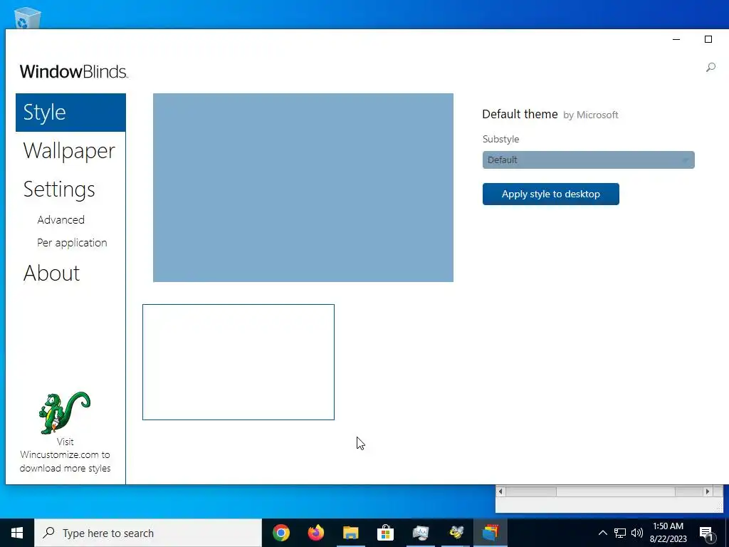Open the Style section
The image size is (729, 547).
70,112
